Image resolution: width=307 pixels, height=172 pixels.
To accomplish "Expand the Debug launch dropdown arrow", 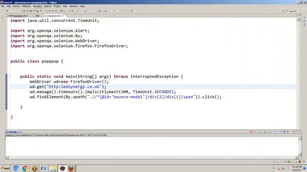I will [27, 11].
